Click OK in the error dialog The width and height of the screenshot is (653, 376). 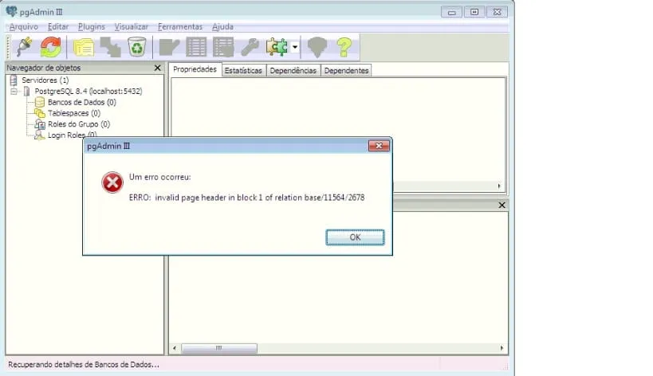(x=355, y=237)
